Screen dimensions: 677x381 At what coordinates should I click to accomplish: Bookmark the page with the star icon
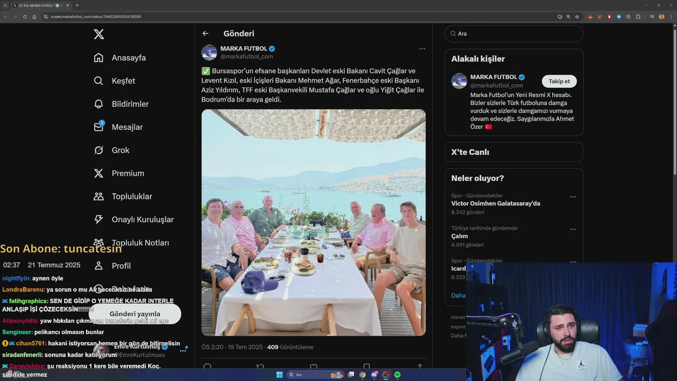[x=577, y=16]
